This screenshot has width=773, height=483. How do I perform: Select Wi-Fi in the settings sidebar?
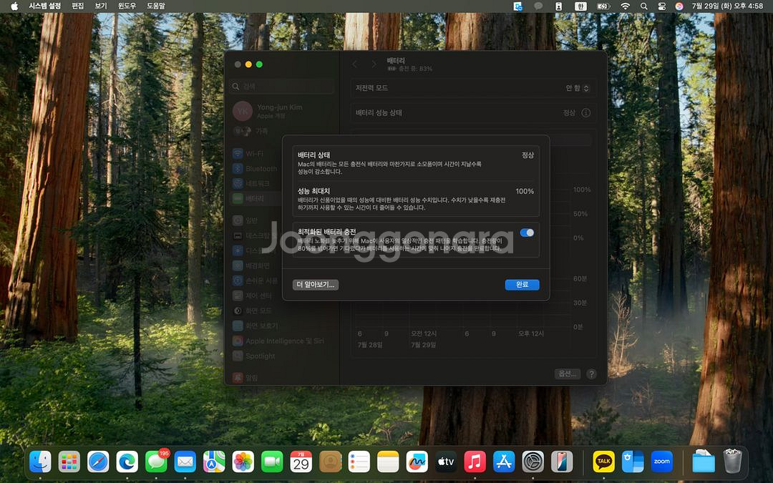coord(282,154)
